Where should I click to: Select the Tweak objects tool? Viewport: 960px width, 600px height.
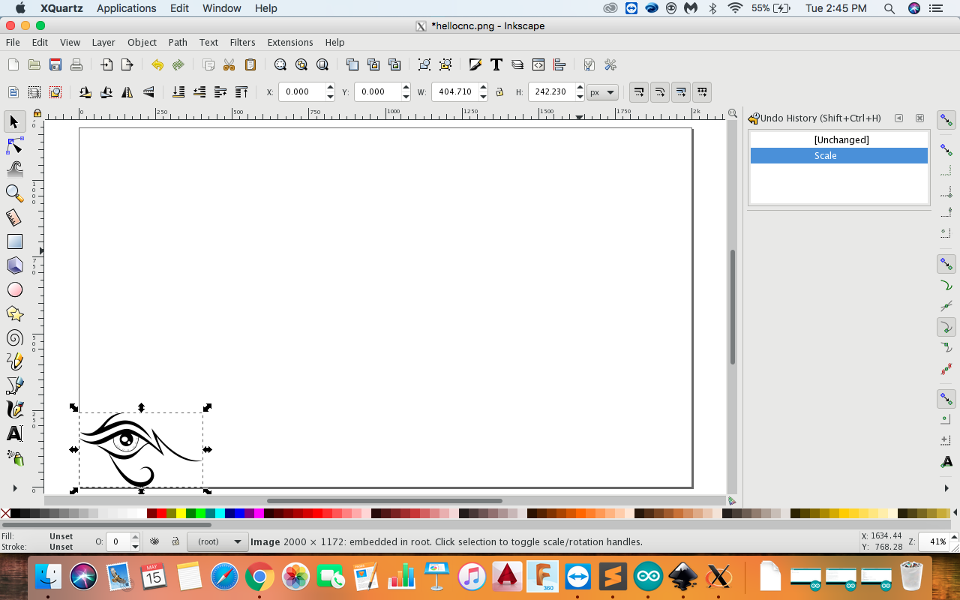point(14,169)
